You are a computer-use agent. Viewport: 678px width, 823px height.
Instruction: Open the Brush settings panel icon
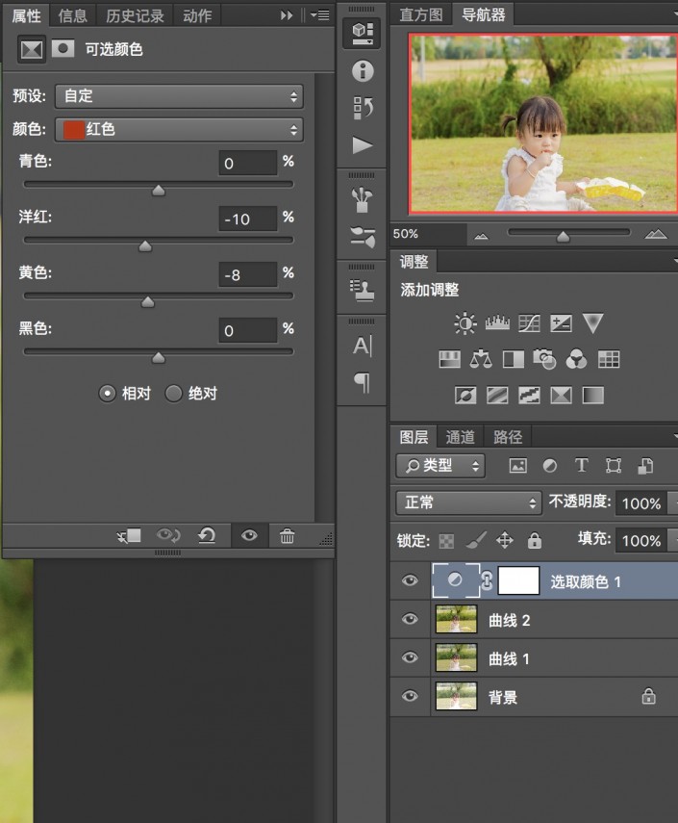[363, 236]
